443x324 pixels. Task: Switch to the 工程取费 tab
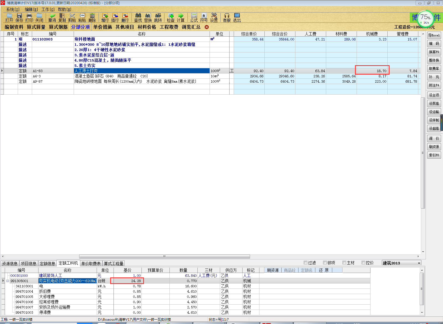pyautogui.click(x=169, y=27)
